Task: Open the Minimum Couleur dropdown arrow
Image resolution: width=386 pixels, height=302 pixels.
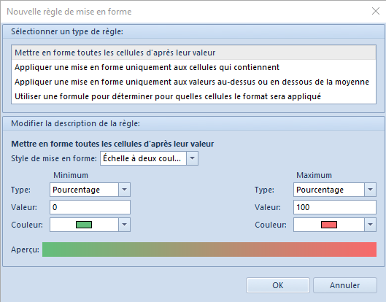Action: 124,225
